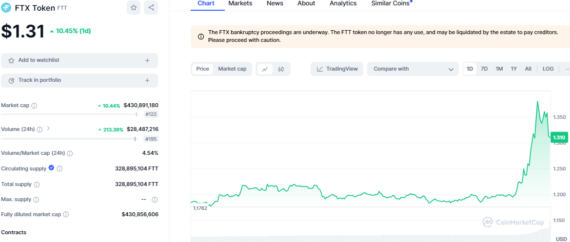Screen dimensions: 570x242
Task: Click the Contracts section heading
Action: (14, 233)
